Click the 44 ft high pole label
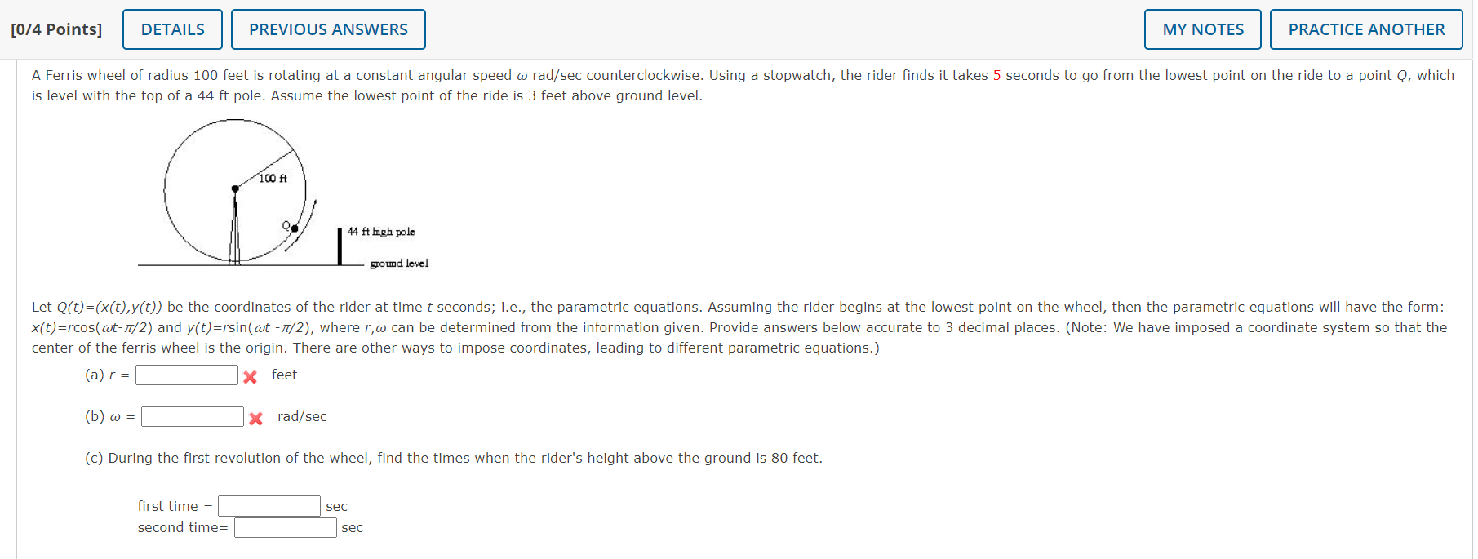This screenshot has width=1478, height=559. pos(380,232)
